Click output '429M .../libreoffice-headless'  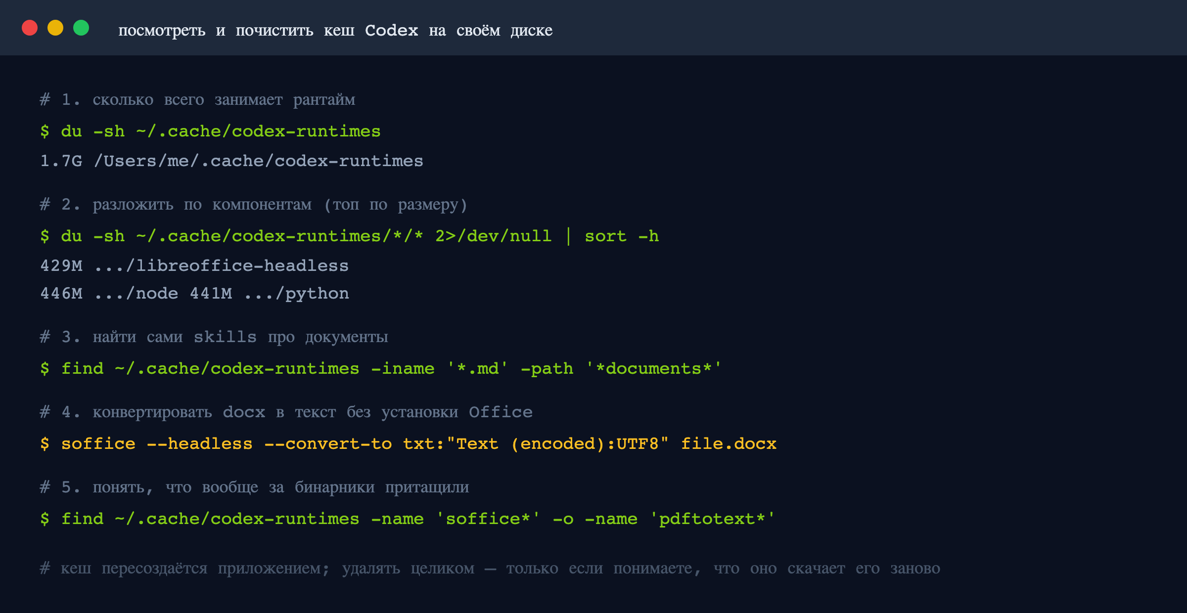[194, 266]
